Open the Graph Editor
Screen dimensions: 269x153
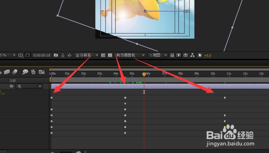click(41, 72)
